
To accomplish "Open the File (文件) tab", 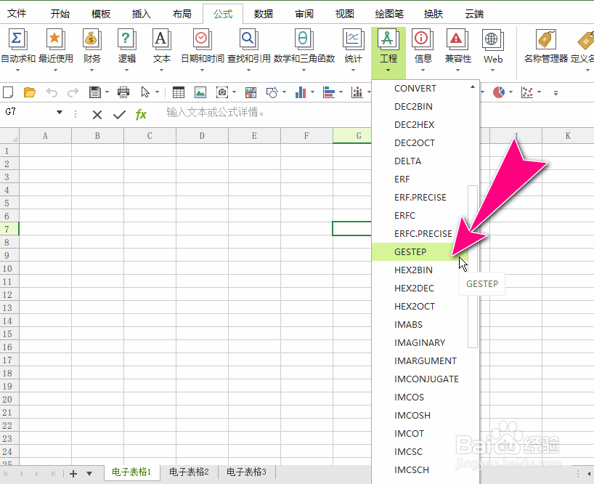I will pos(17,13).
